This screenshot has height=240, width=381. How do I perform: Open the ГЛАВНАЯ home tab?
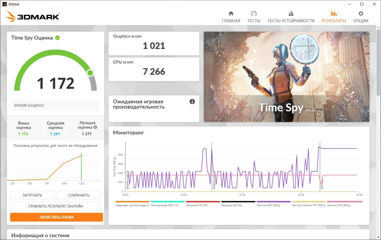[231, 17]
